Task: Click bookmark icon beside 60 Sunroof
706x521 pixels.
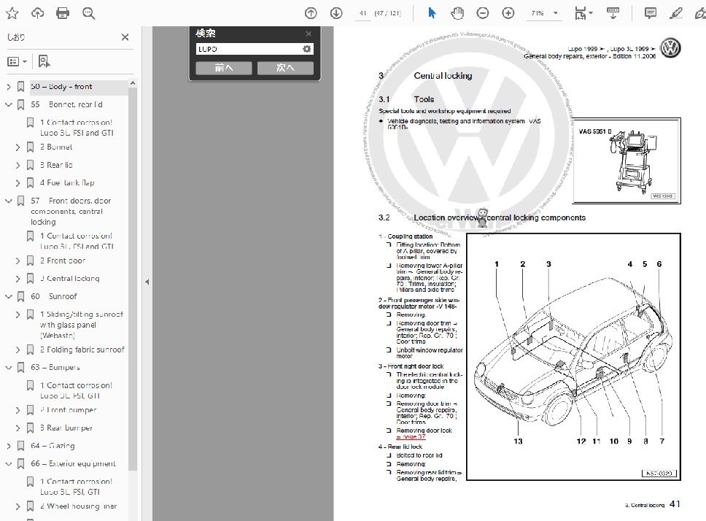Action: pos(20,296)
